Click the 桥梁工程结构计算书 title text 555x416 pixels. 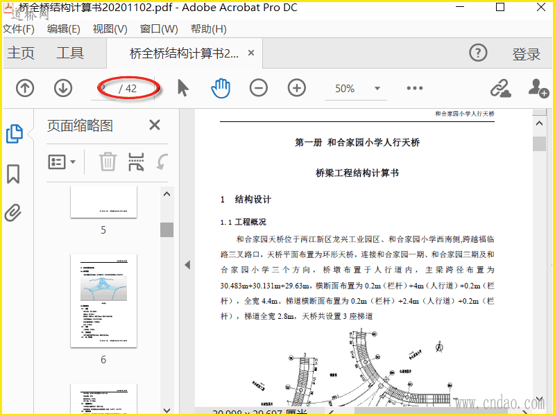(x=357, y=173)
